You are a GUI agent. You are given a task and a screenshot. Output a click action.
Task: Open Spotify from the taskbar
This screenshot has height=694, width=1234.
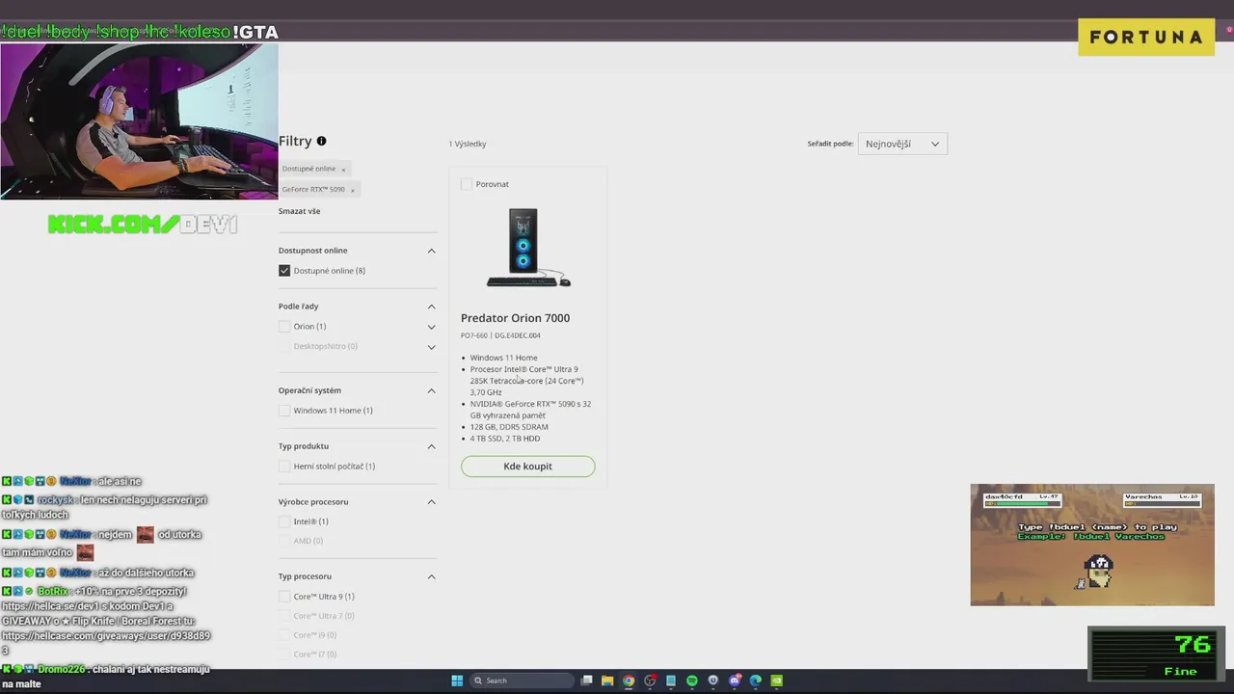coord(692,681)
